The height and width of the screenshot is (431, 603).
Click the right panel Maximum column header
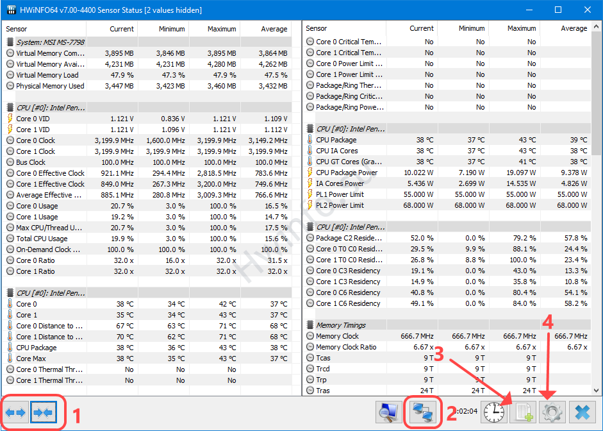pyautogui.click(x=521, y=28)
